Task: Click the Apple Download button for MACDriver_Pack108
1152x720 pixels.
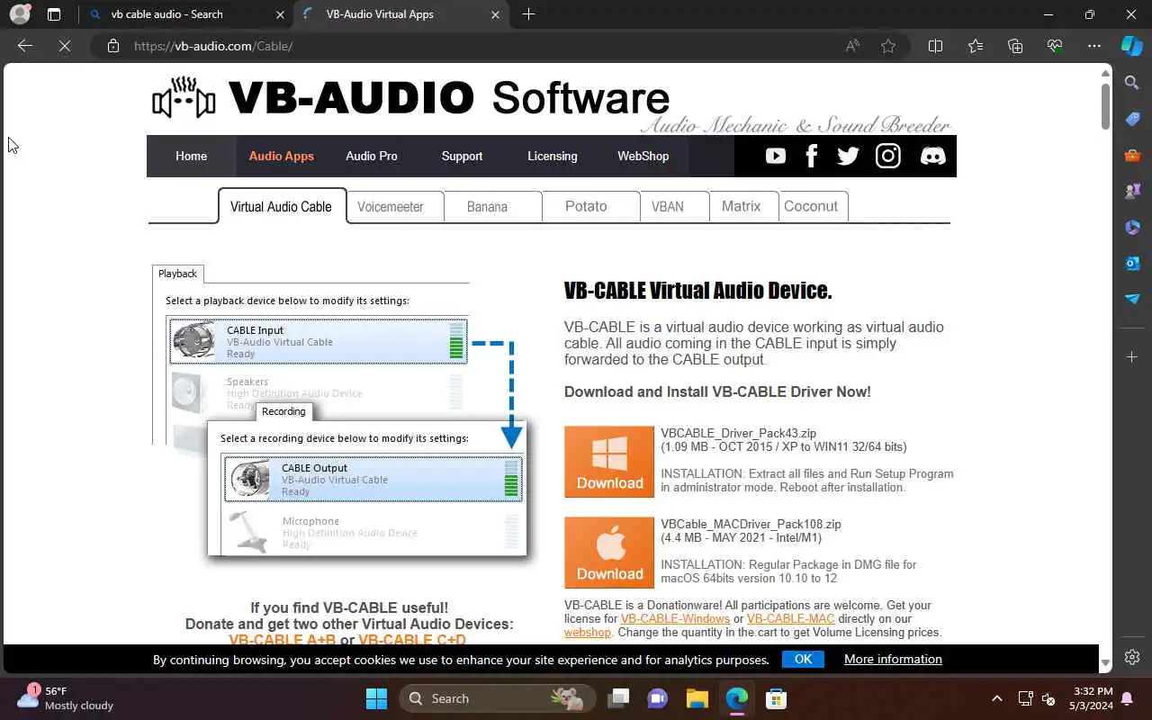Action: [609, 553]
